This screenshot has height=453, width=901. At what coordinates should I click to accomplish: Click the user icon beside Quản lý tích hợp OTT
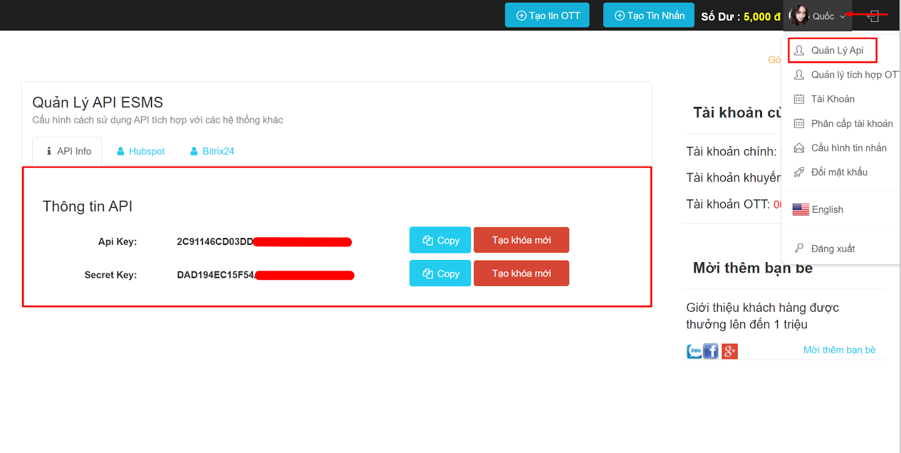[x=799, y=75]
